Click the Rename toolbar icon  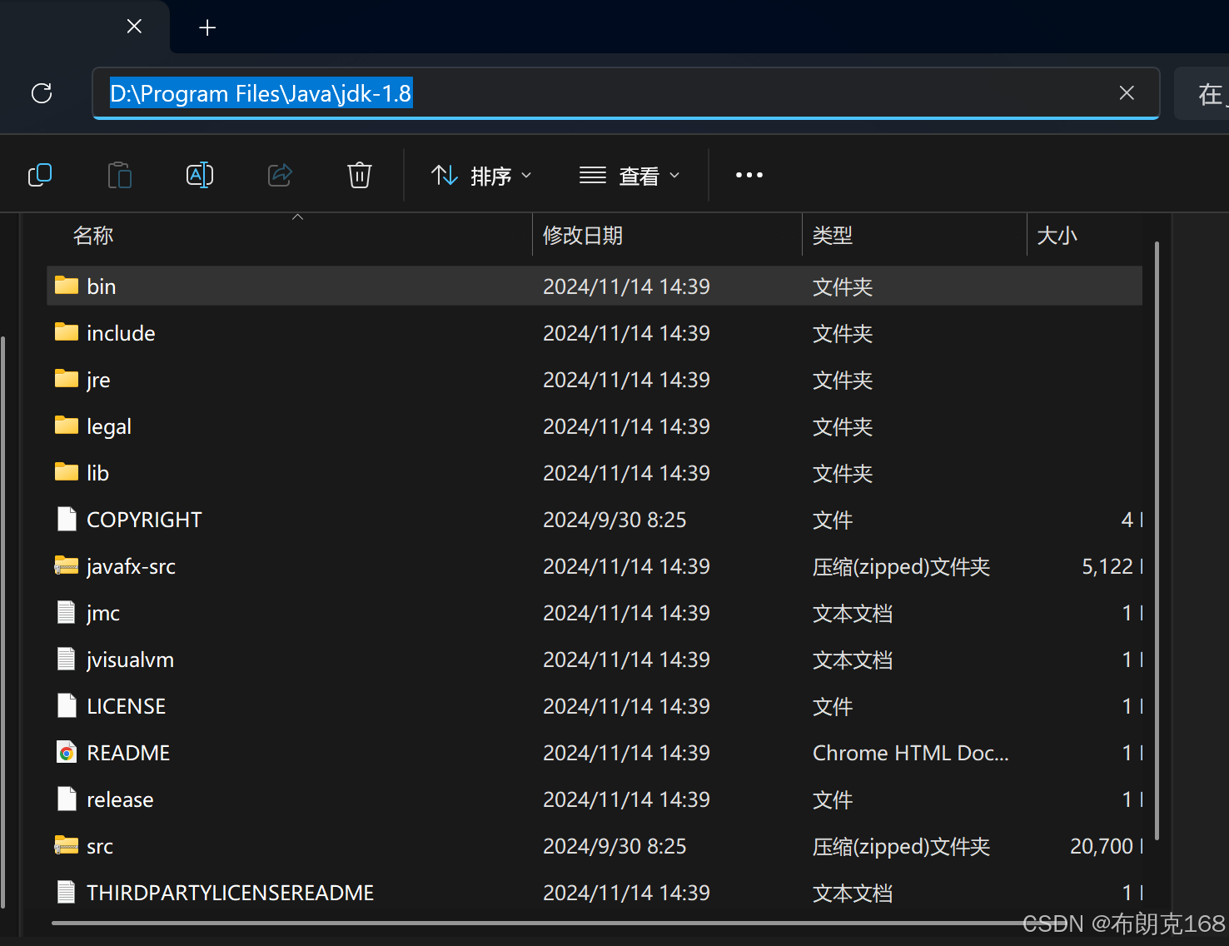pyautogui.click(x=200, y=175)
